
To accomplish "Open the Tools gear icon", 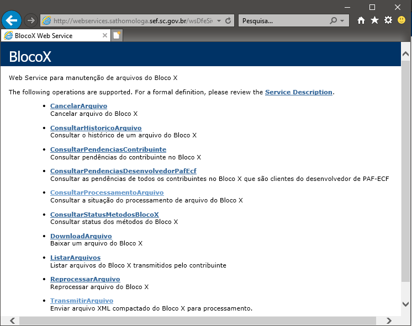I will 388,20.
